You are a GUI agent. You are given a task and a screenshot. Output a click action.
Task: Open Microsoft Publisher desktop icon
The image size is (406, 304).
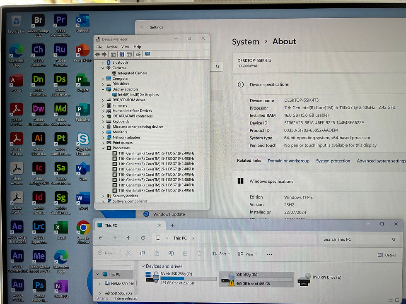83,112
